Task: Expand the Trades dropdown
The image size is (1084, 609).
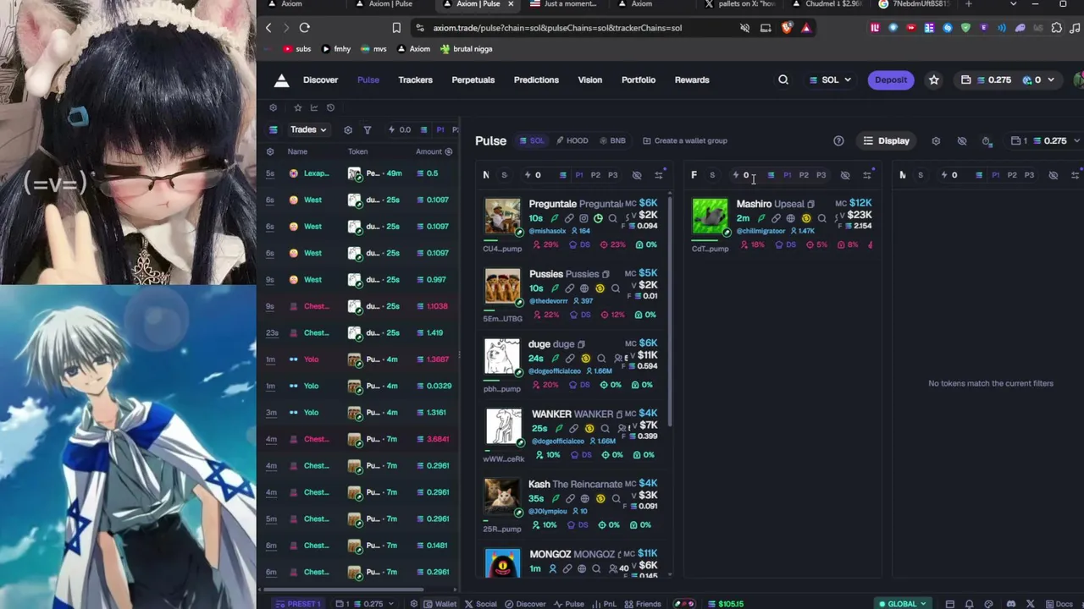Action: click(x=307, y=130)
